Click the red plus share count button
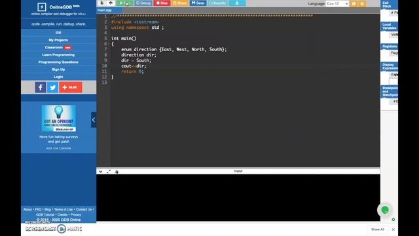 (x=71, y=87)
